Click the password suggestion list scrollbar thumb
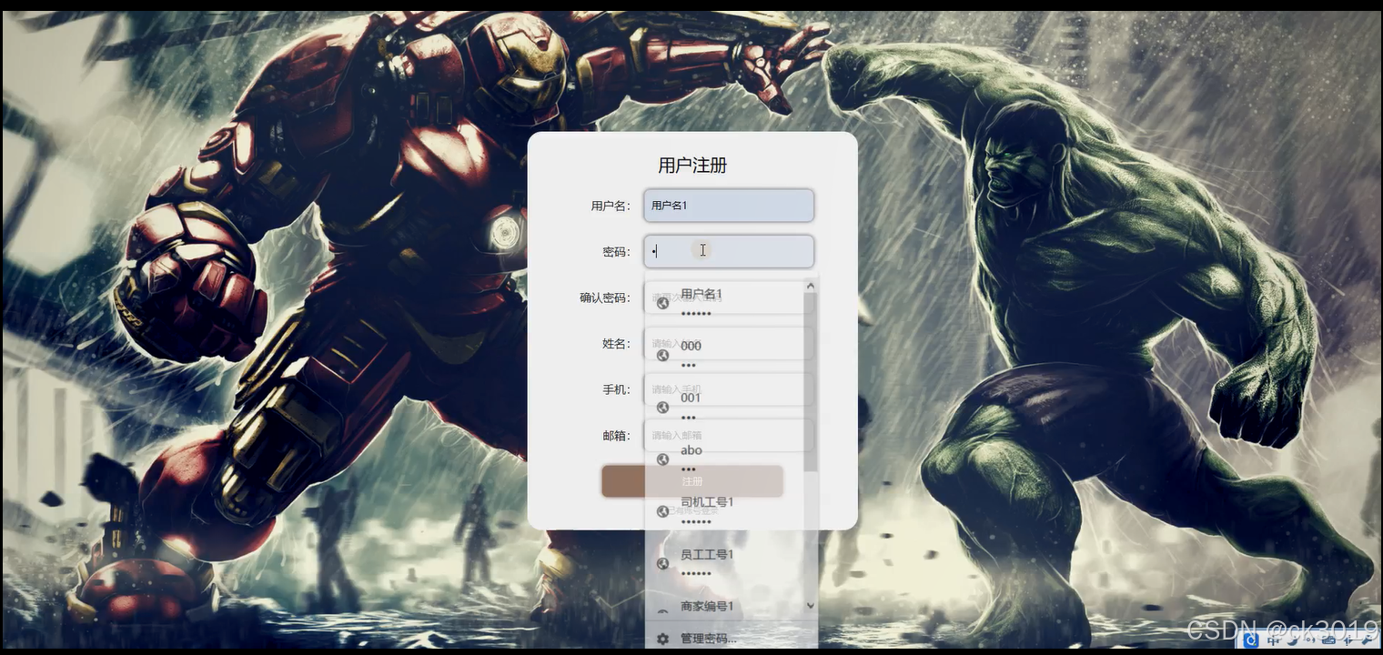 [811, 382]
